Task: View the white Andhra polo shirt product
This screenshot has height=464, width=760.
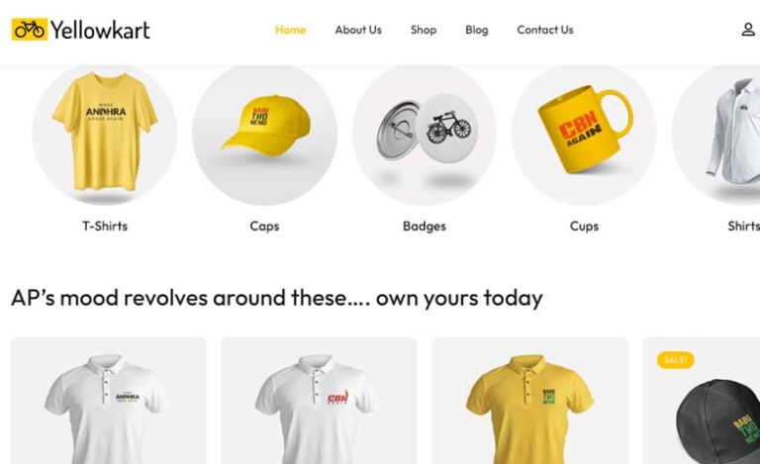Action: pos(108,401)
